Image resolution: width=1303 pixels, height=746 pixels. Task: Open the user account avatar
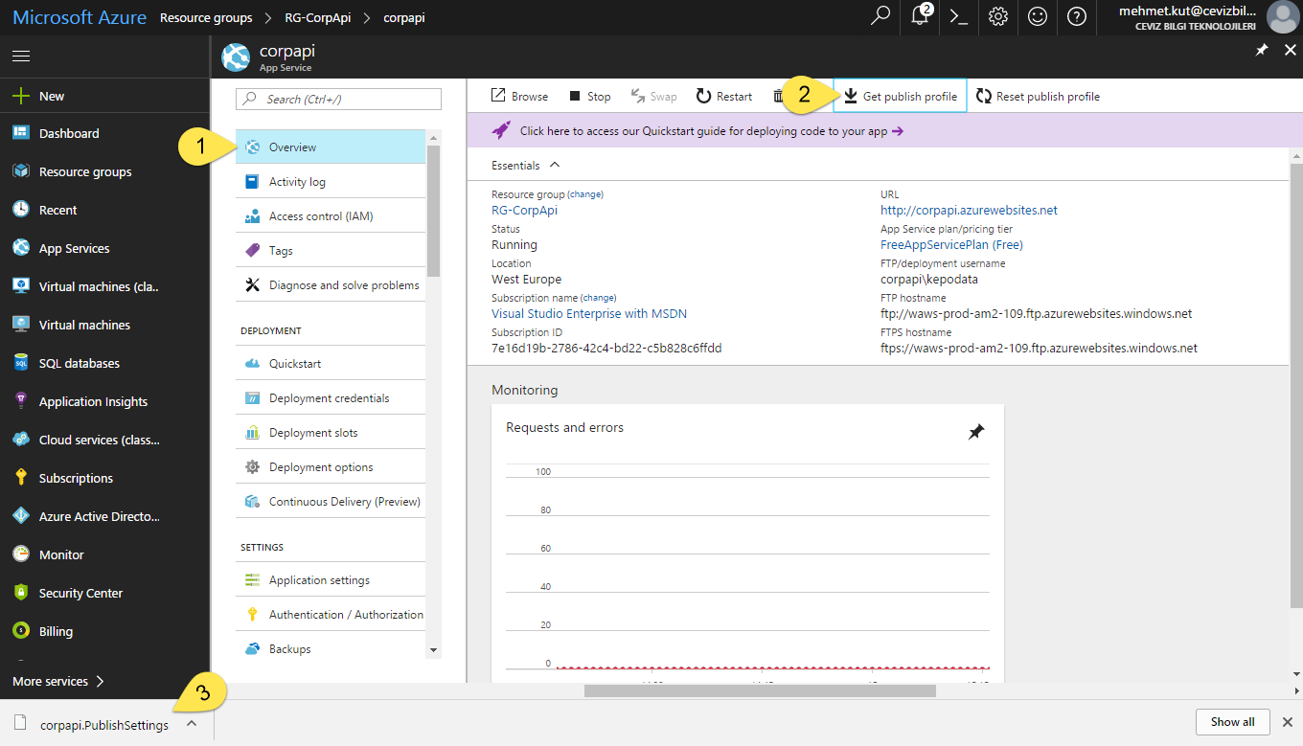point(1282,17)
